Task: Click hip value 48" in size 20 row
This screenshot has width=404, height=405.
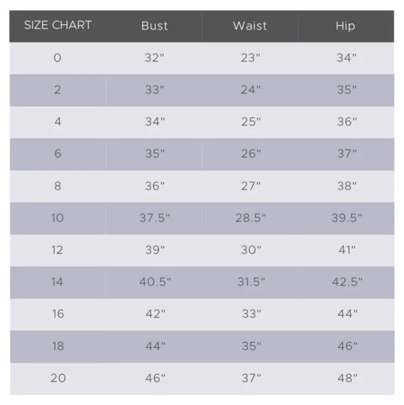Action: [x=348, y=378]
